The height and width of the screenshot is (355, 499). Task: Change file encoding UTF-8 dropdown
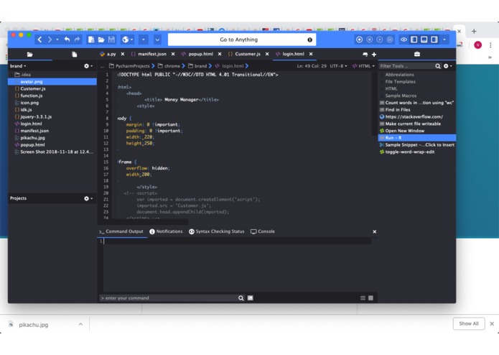pyautogui.click(x=338, y=66)
